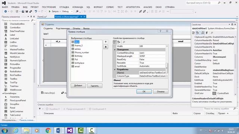Open Google Chrome from the taskbar
The image size is (239, 134).
(48, 131)
